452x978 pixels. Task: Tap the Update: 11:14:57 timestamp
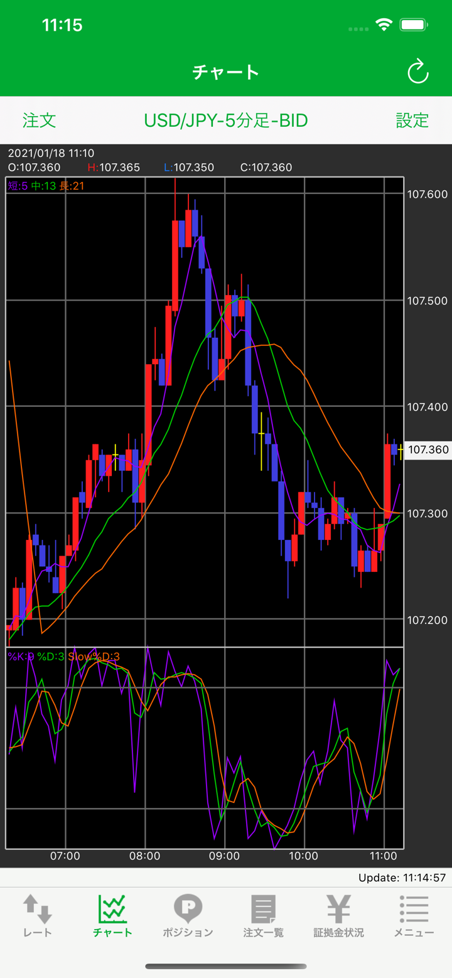[x=402, y=878]
